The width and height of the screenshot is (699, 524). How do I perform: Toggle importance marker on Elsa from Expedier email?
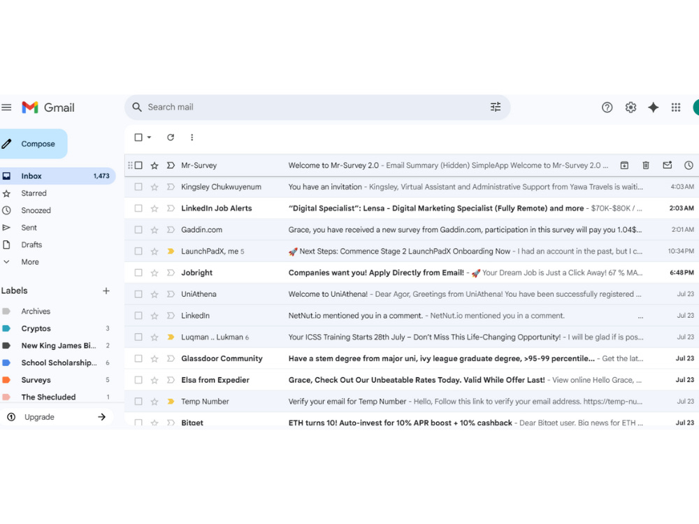[x=171, y=380]
